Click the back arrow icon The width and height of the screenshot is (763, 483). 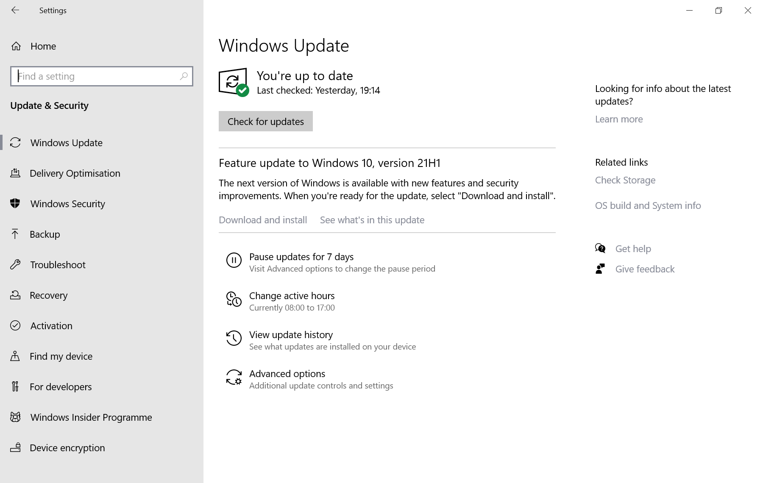(15, 10)
